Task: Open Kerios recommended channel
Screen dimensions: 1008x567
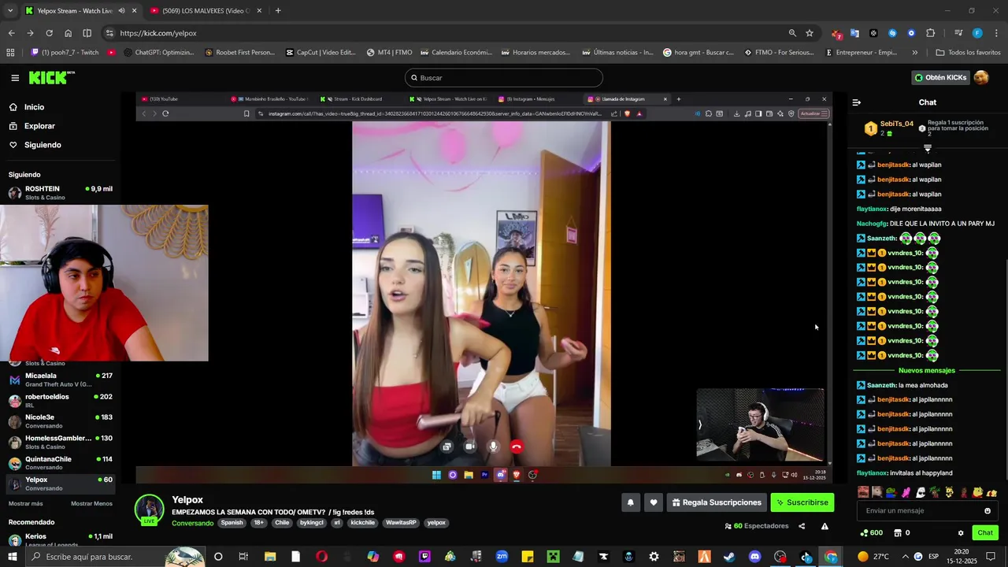Action: [60, 539]
